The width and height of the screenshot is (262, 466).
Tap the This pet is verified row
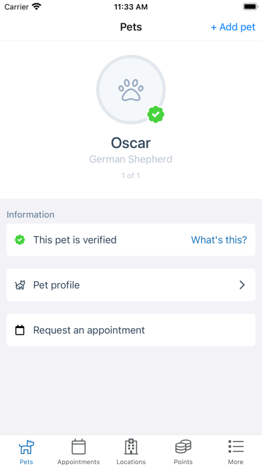click(x=131, y=240)
